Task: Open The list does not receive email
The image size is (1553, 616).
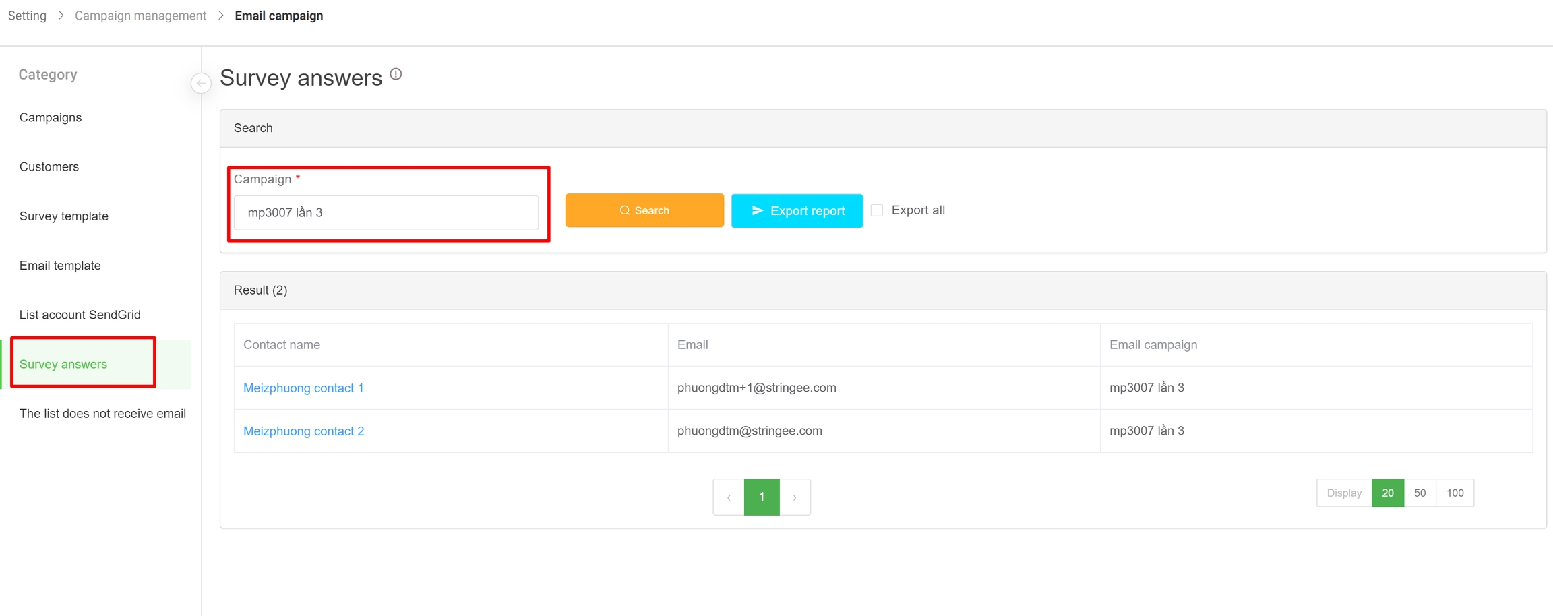Action: coord(102,414)
